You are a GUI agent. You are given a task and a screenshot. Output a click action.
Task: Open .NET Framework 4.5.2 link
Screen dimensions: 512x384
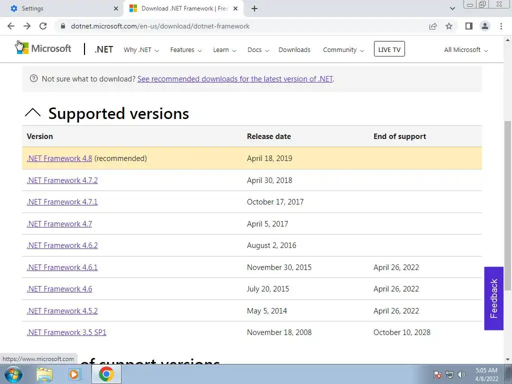pyautogui.click(x=62, y=310)
